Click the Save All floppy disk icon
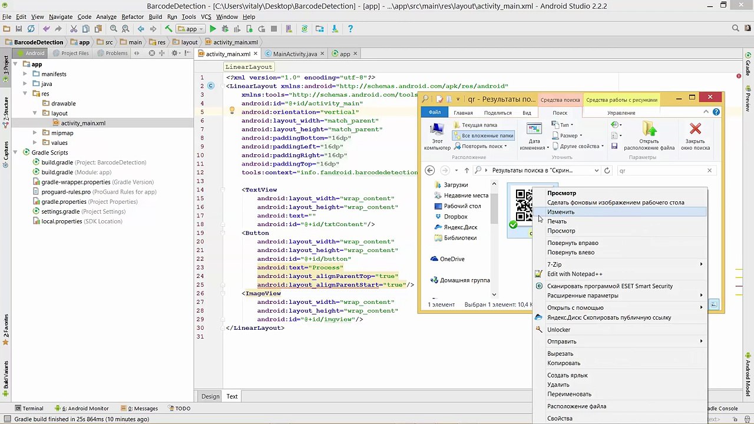 click(19, 29)
